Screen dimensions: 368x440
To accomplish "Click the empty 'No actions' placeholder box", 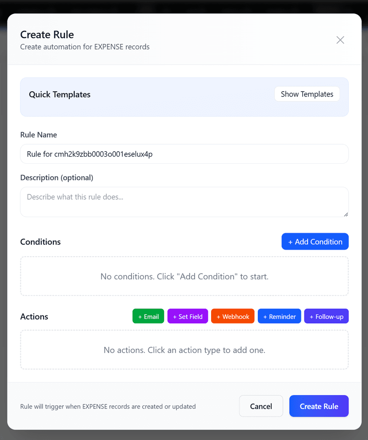I will [x=184, y=350].
